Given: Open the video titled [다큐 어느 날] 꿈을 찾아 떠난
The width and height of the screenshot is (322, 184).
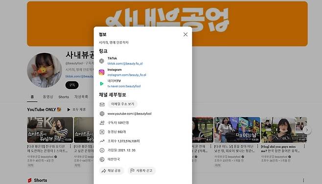Looking at the screenshot, I should pyautogui.click(x=234, y=149).
